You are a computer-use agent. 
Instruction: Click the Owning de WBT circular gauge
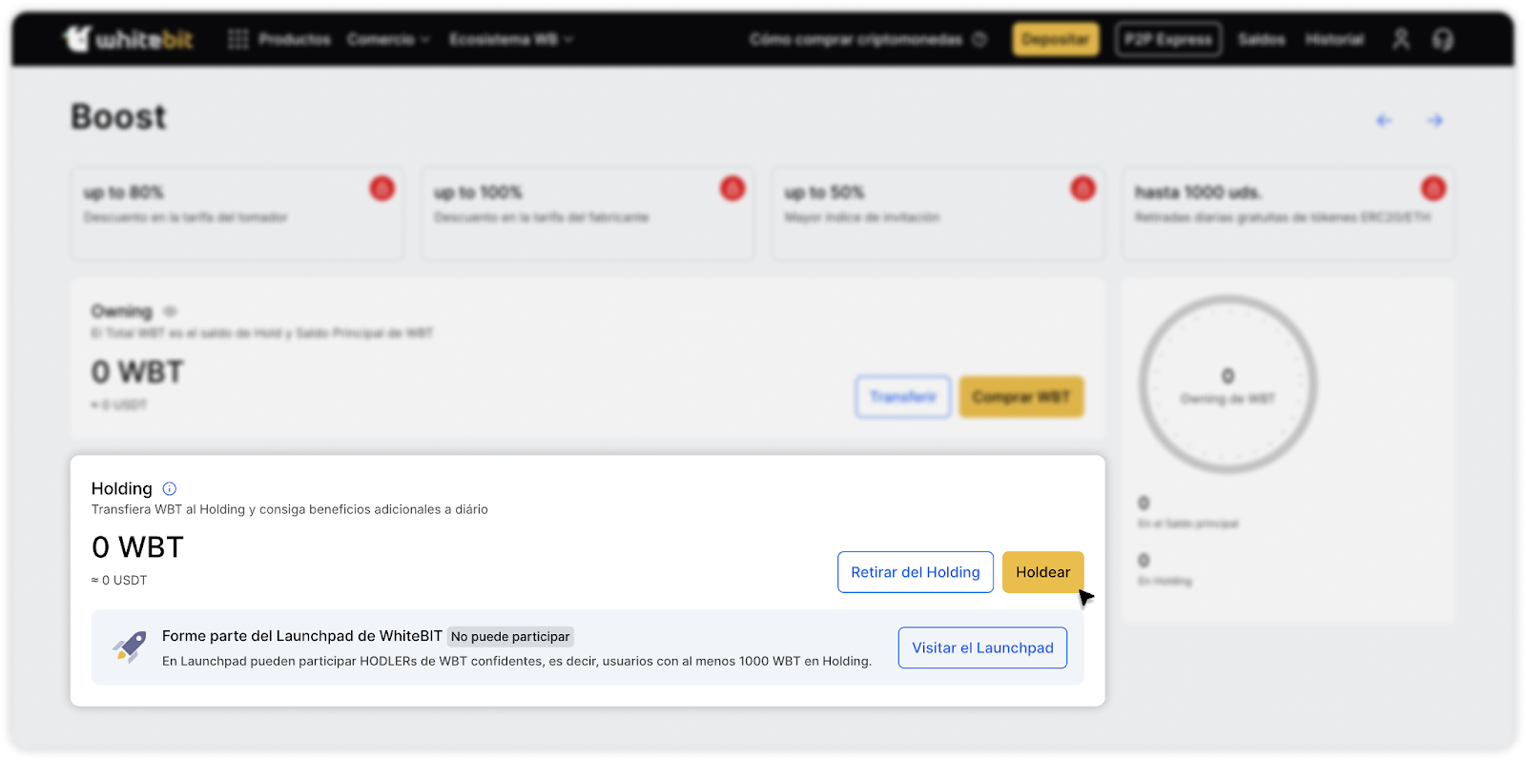1227,384
